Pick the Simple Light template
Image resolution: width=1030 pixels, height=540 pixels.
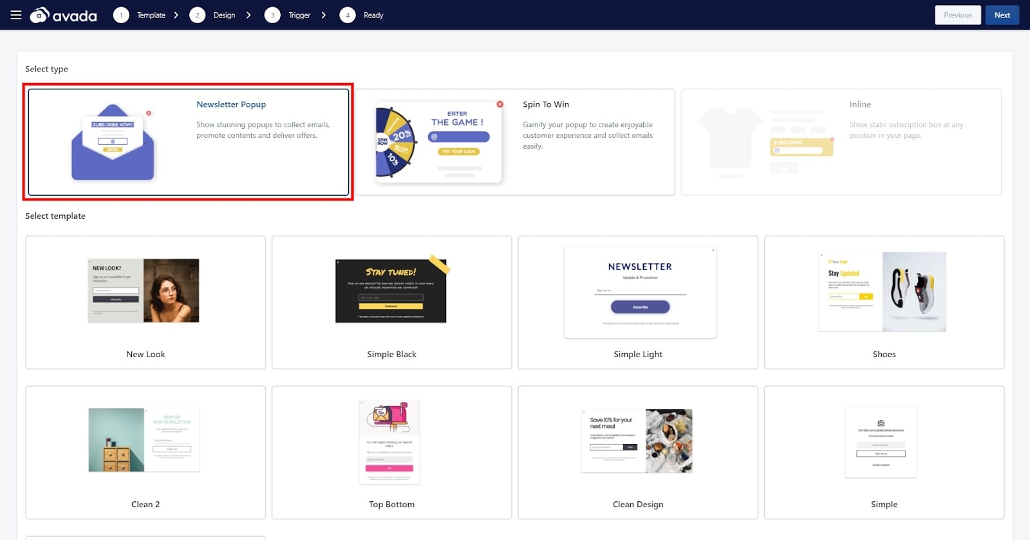638,302
